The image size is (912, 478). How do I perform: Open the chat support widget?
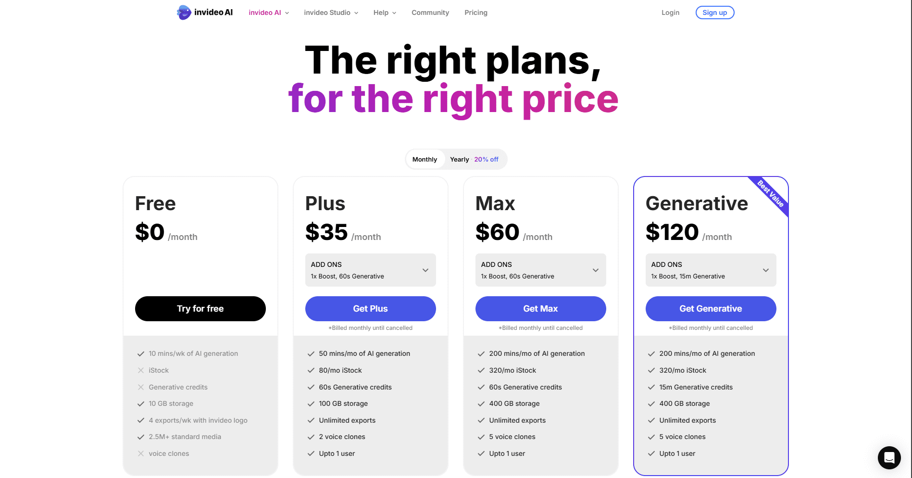click(889, 457)
